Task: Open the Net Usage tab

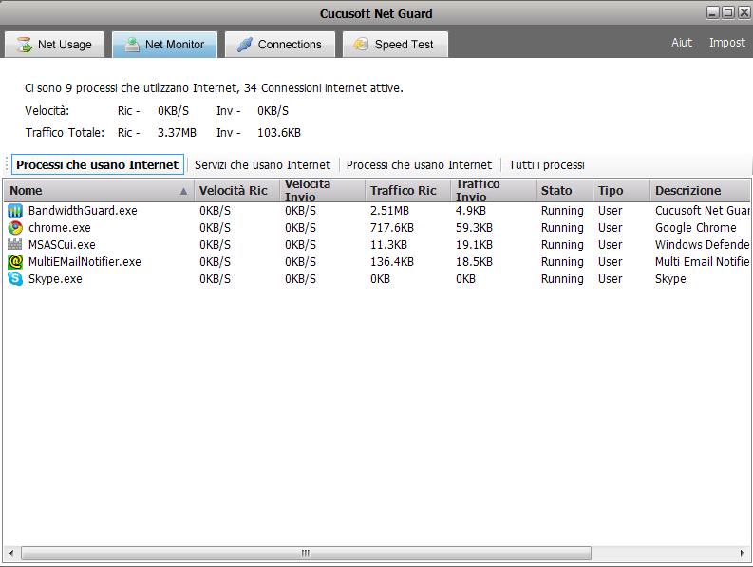Action: tap(55, 45)
